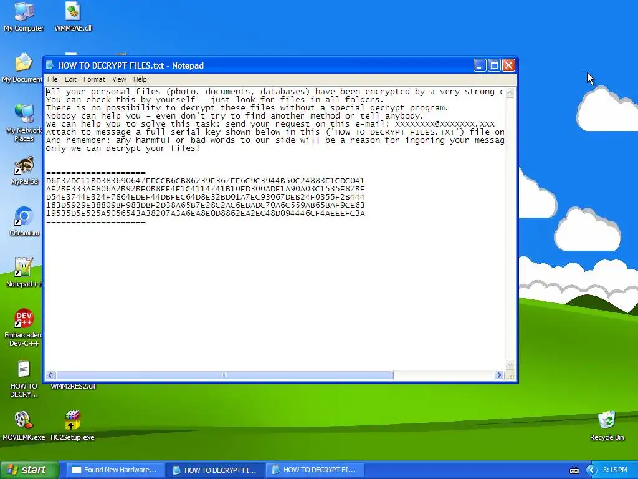
Task: Select the MOVIEMK.exe desktop icon
Action: pos(24,426)
